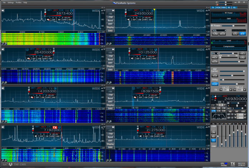249x168 pixels.
Task: Switch to the EQ tab in the right panel
Action: click(234, 7)
